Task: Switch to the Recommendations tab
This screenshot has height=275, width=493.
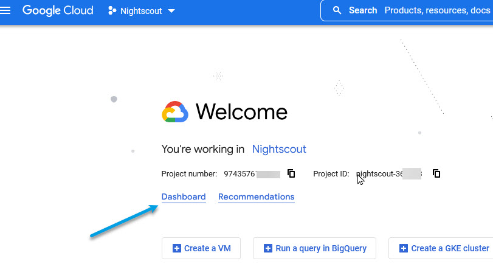Action: (256, 197)
